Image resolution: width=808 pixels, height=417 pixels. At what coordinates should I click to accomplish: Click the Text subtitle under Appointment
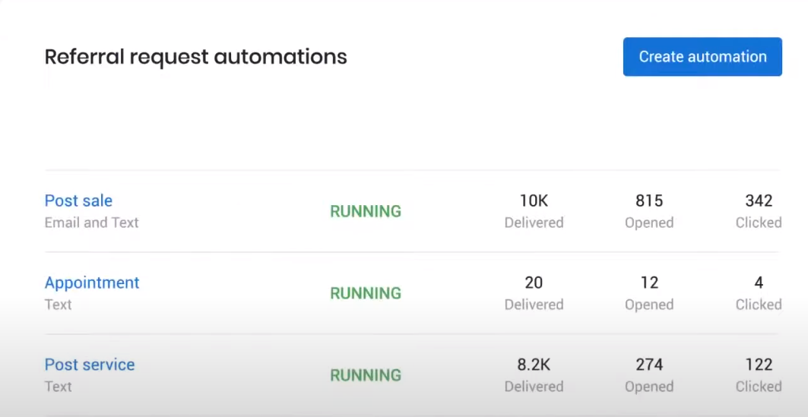[x=58, y=305]
